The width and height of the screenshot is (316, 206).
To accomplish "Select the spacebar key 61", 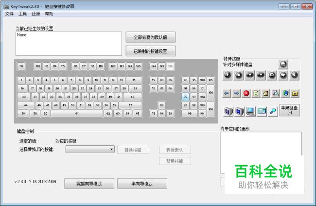I will pos(77,113).
